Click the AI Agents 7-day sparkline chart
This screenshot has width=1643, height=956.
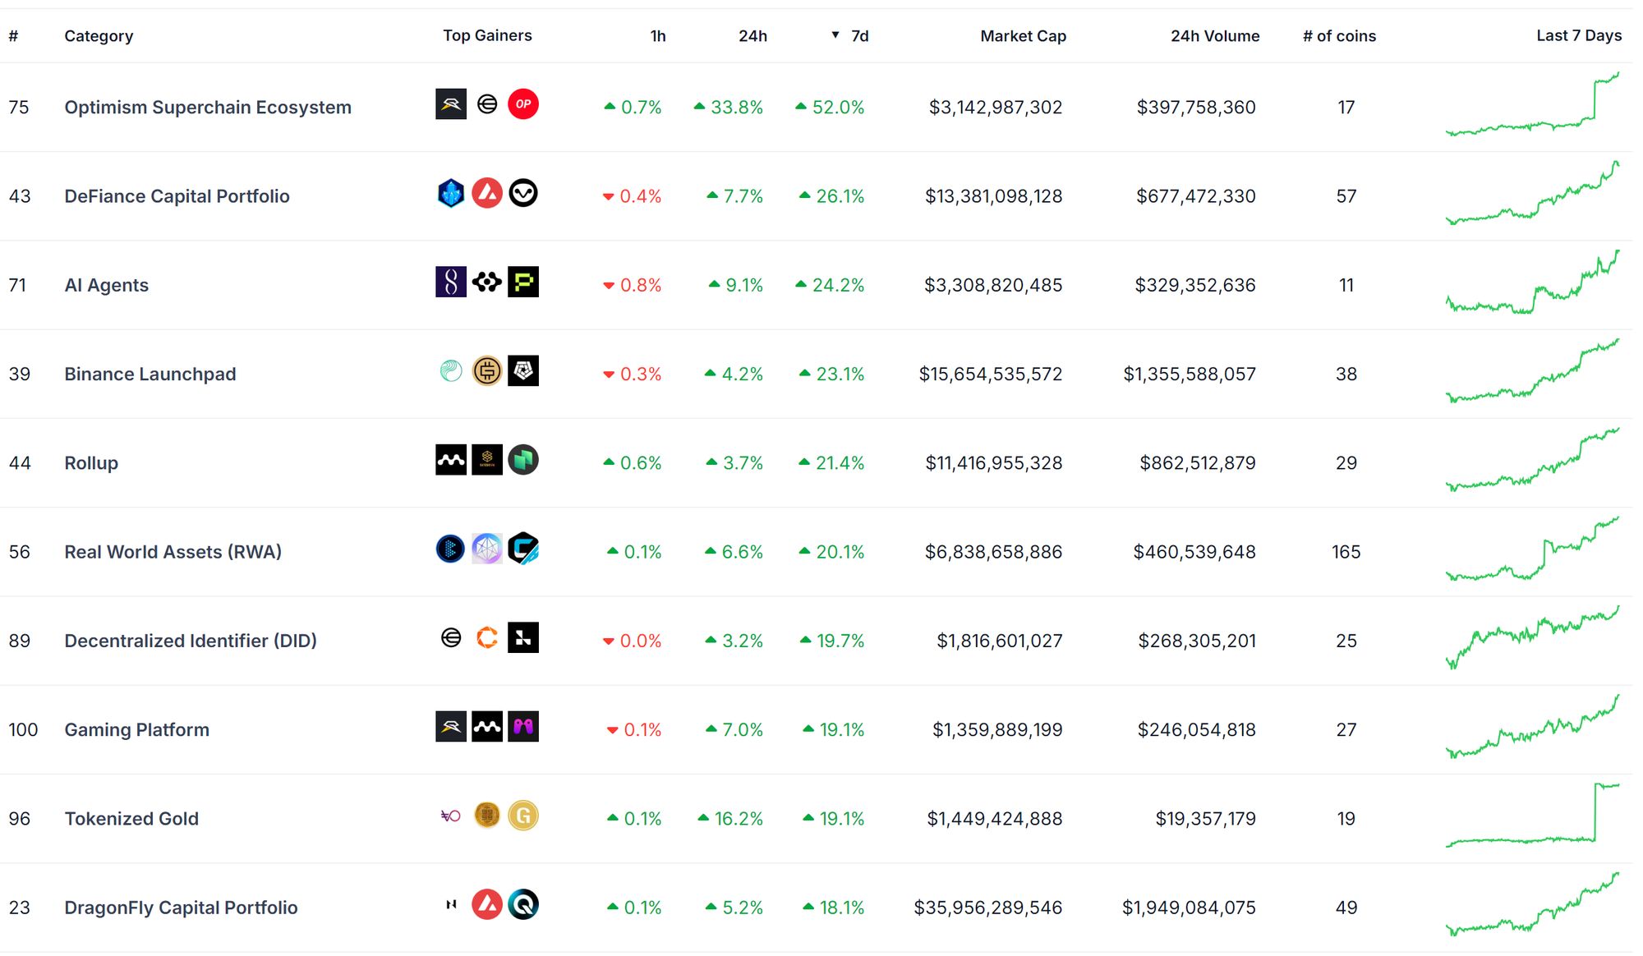click(x=1532, y=283)
